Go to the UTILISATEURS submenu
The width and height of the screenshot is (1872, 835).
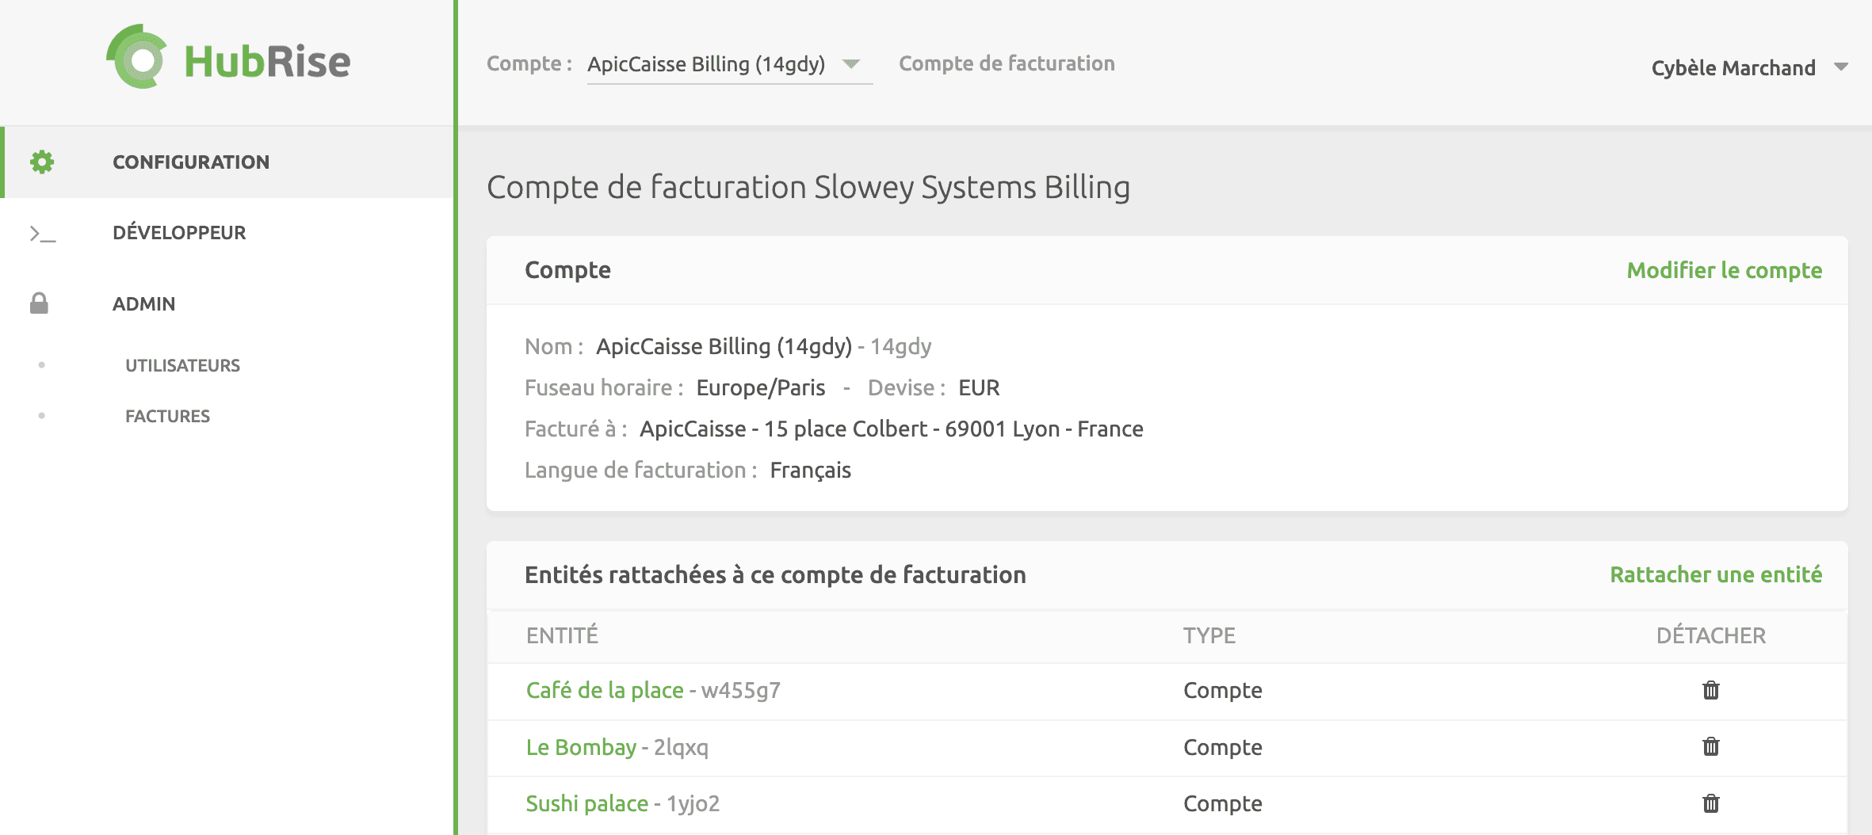pos(182,365)
